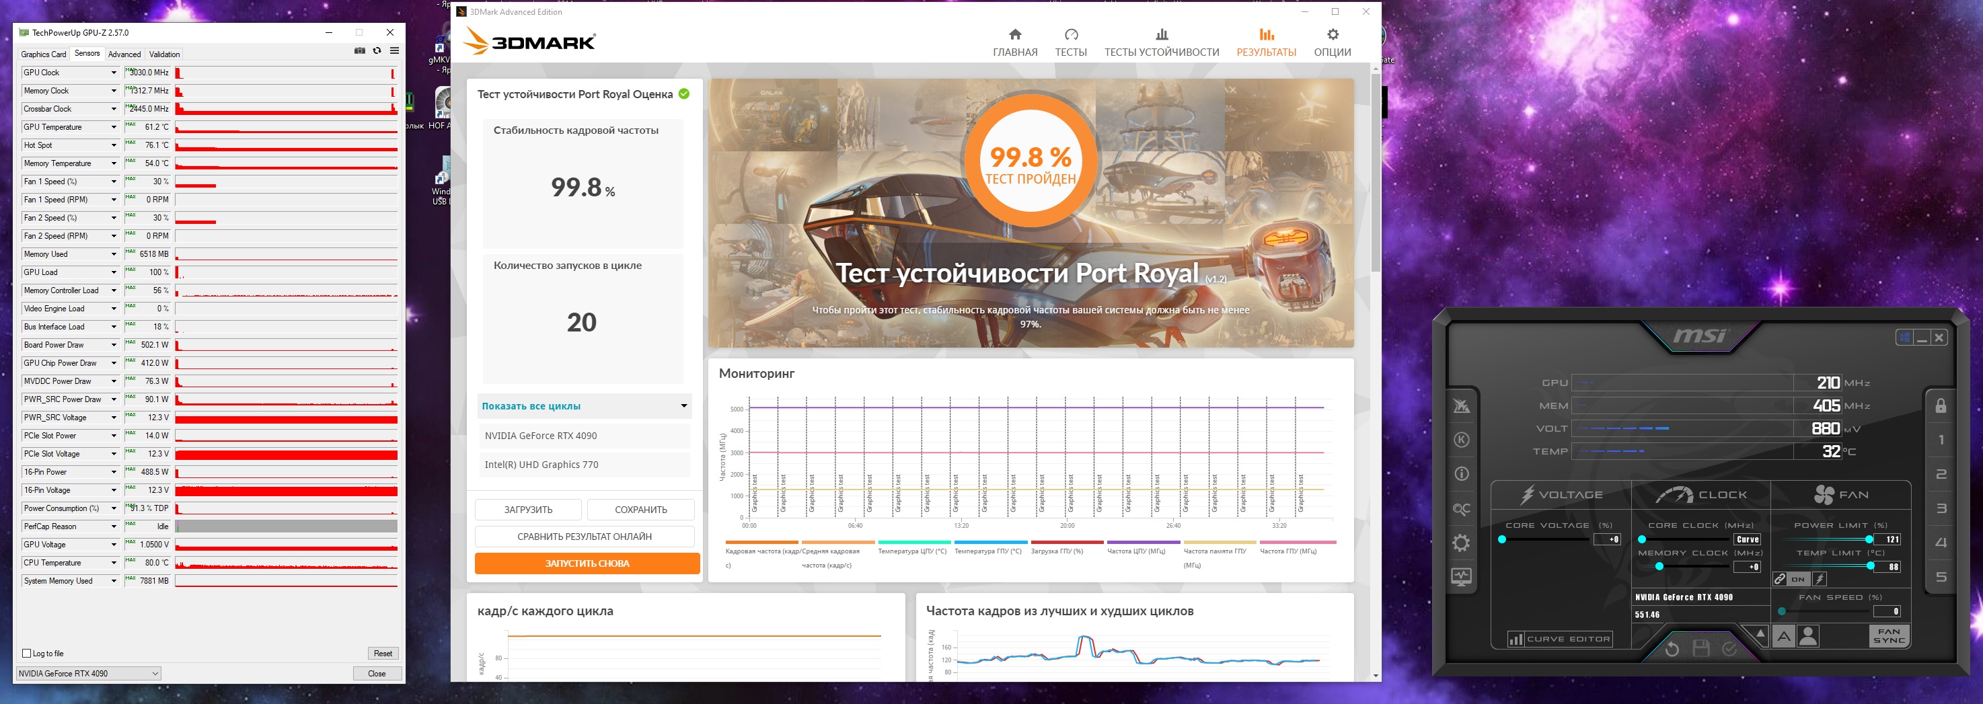Open the ТЕСТЫ УСТОЙЧИВОСТИ tab

tap(1162, 43)
